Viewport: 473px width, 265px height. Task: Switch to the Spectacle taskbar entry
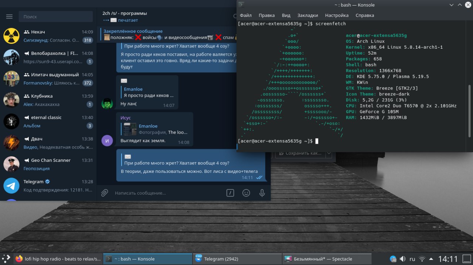click(x=327, y=259)
